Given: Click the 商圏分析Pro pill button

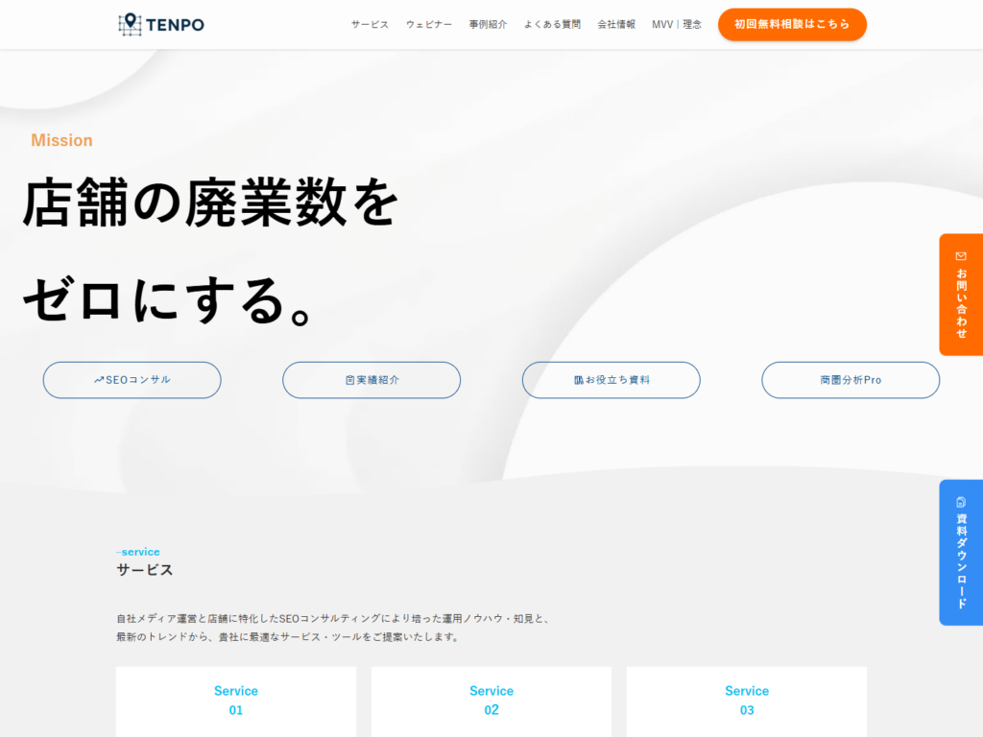Looking at the screenshot, I should point(851,380).
